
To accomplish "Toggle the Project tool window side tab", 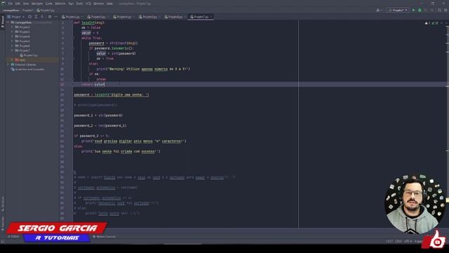I will click(3, 22).
